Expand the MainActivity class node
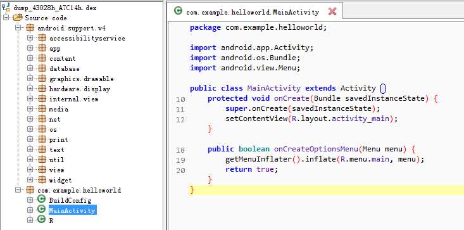This screenshot has width=464, height=230. 30,210
